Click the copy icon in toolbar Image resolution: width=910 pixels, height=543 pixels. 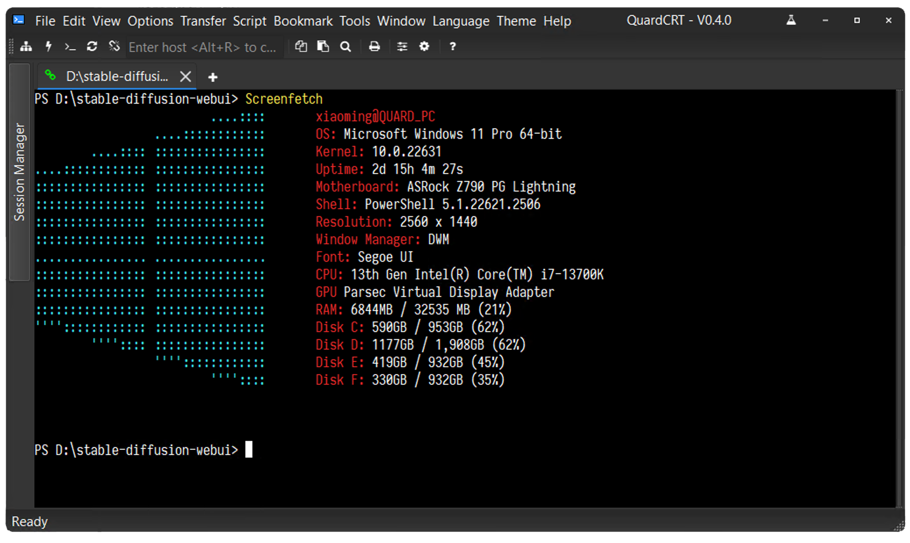click(301, 47)
